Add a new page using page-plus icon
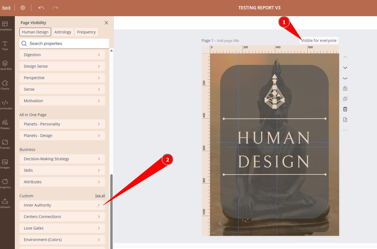Viewport: 377px width, 249px height. pos(345,120)
